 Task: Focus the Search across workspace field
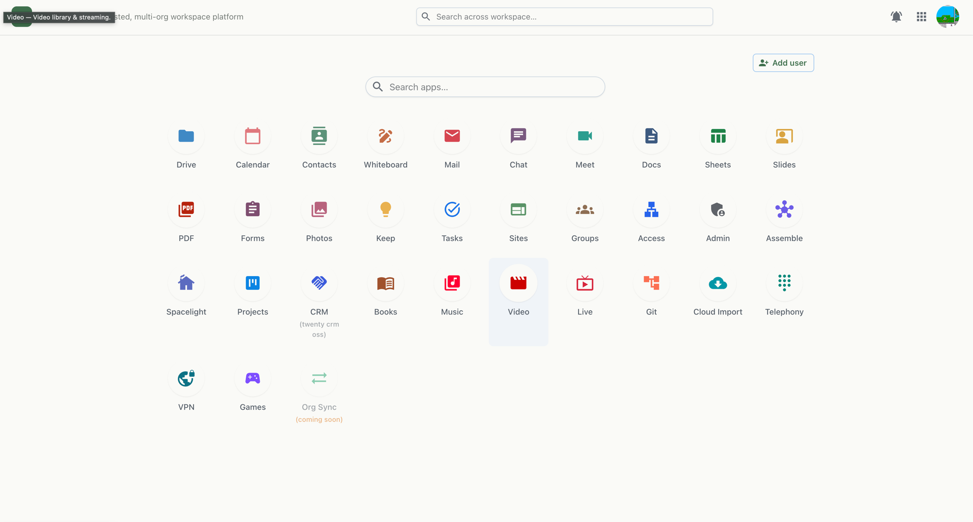(x=564, y=17)
